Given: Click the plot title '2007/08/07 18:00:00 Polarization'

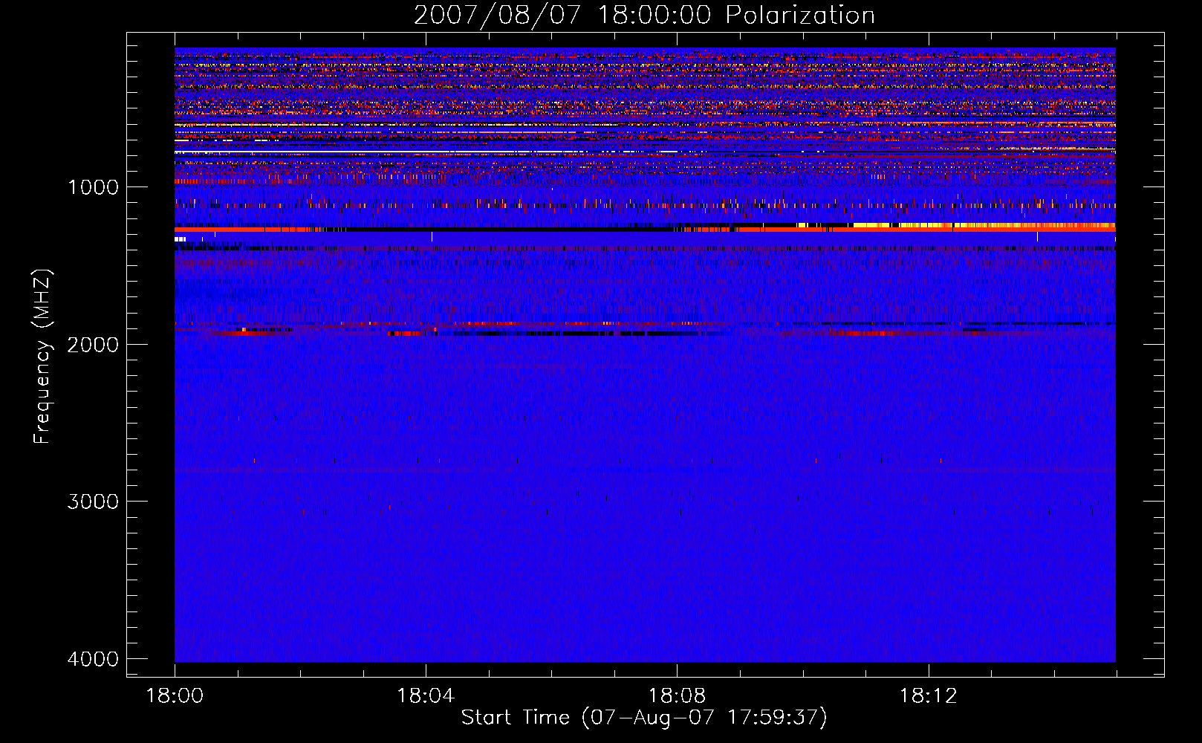Looking at the screenshot, I should 644,15.
